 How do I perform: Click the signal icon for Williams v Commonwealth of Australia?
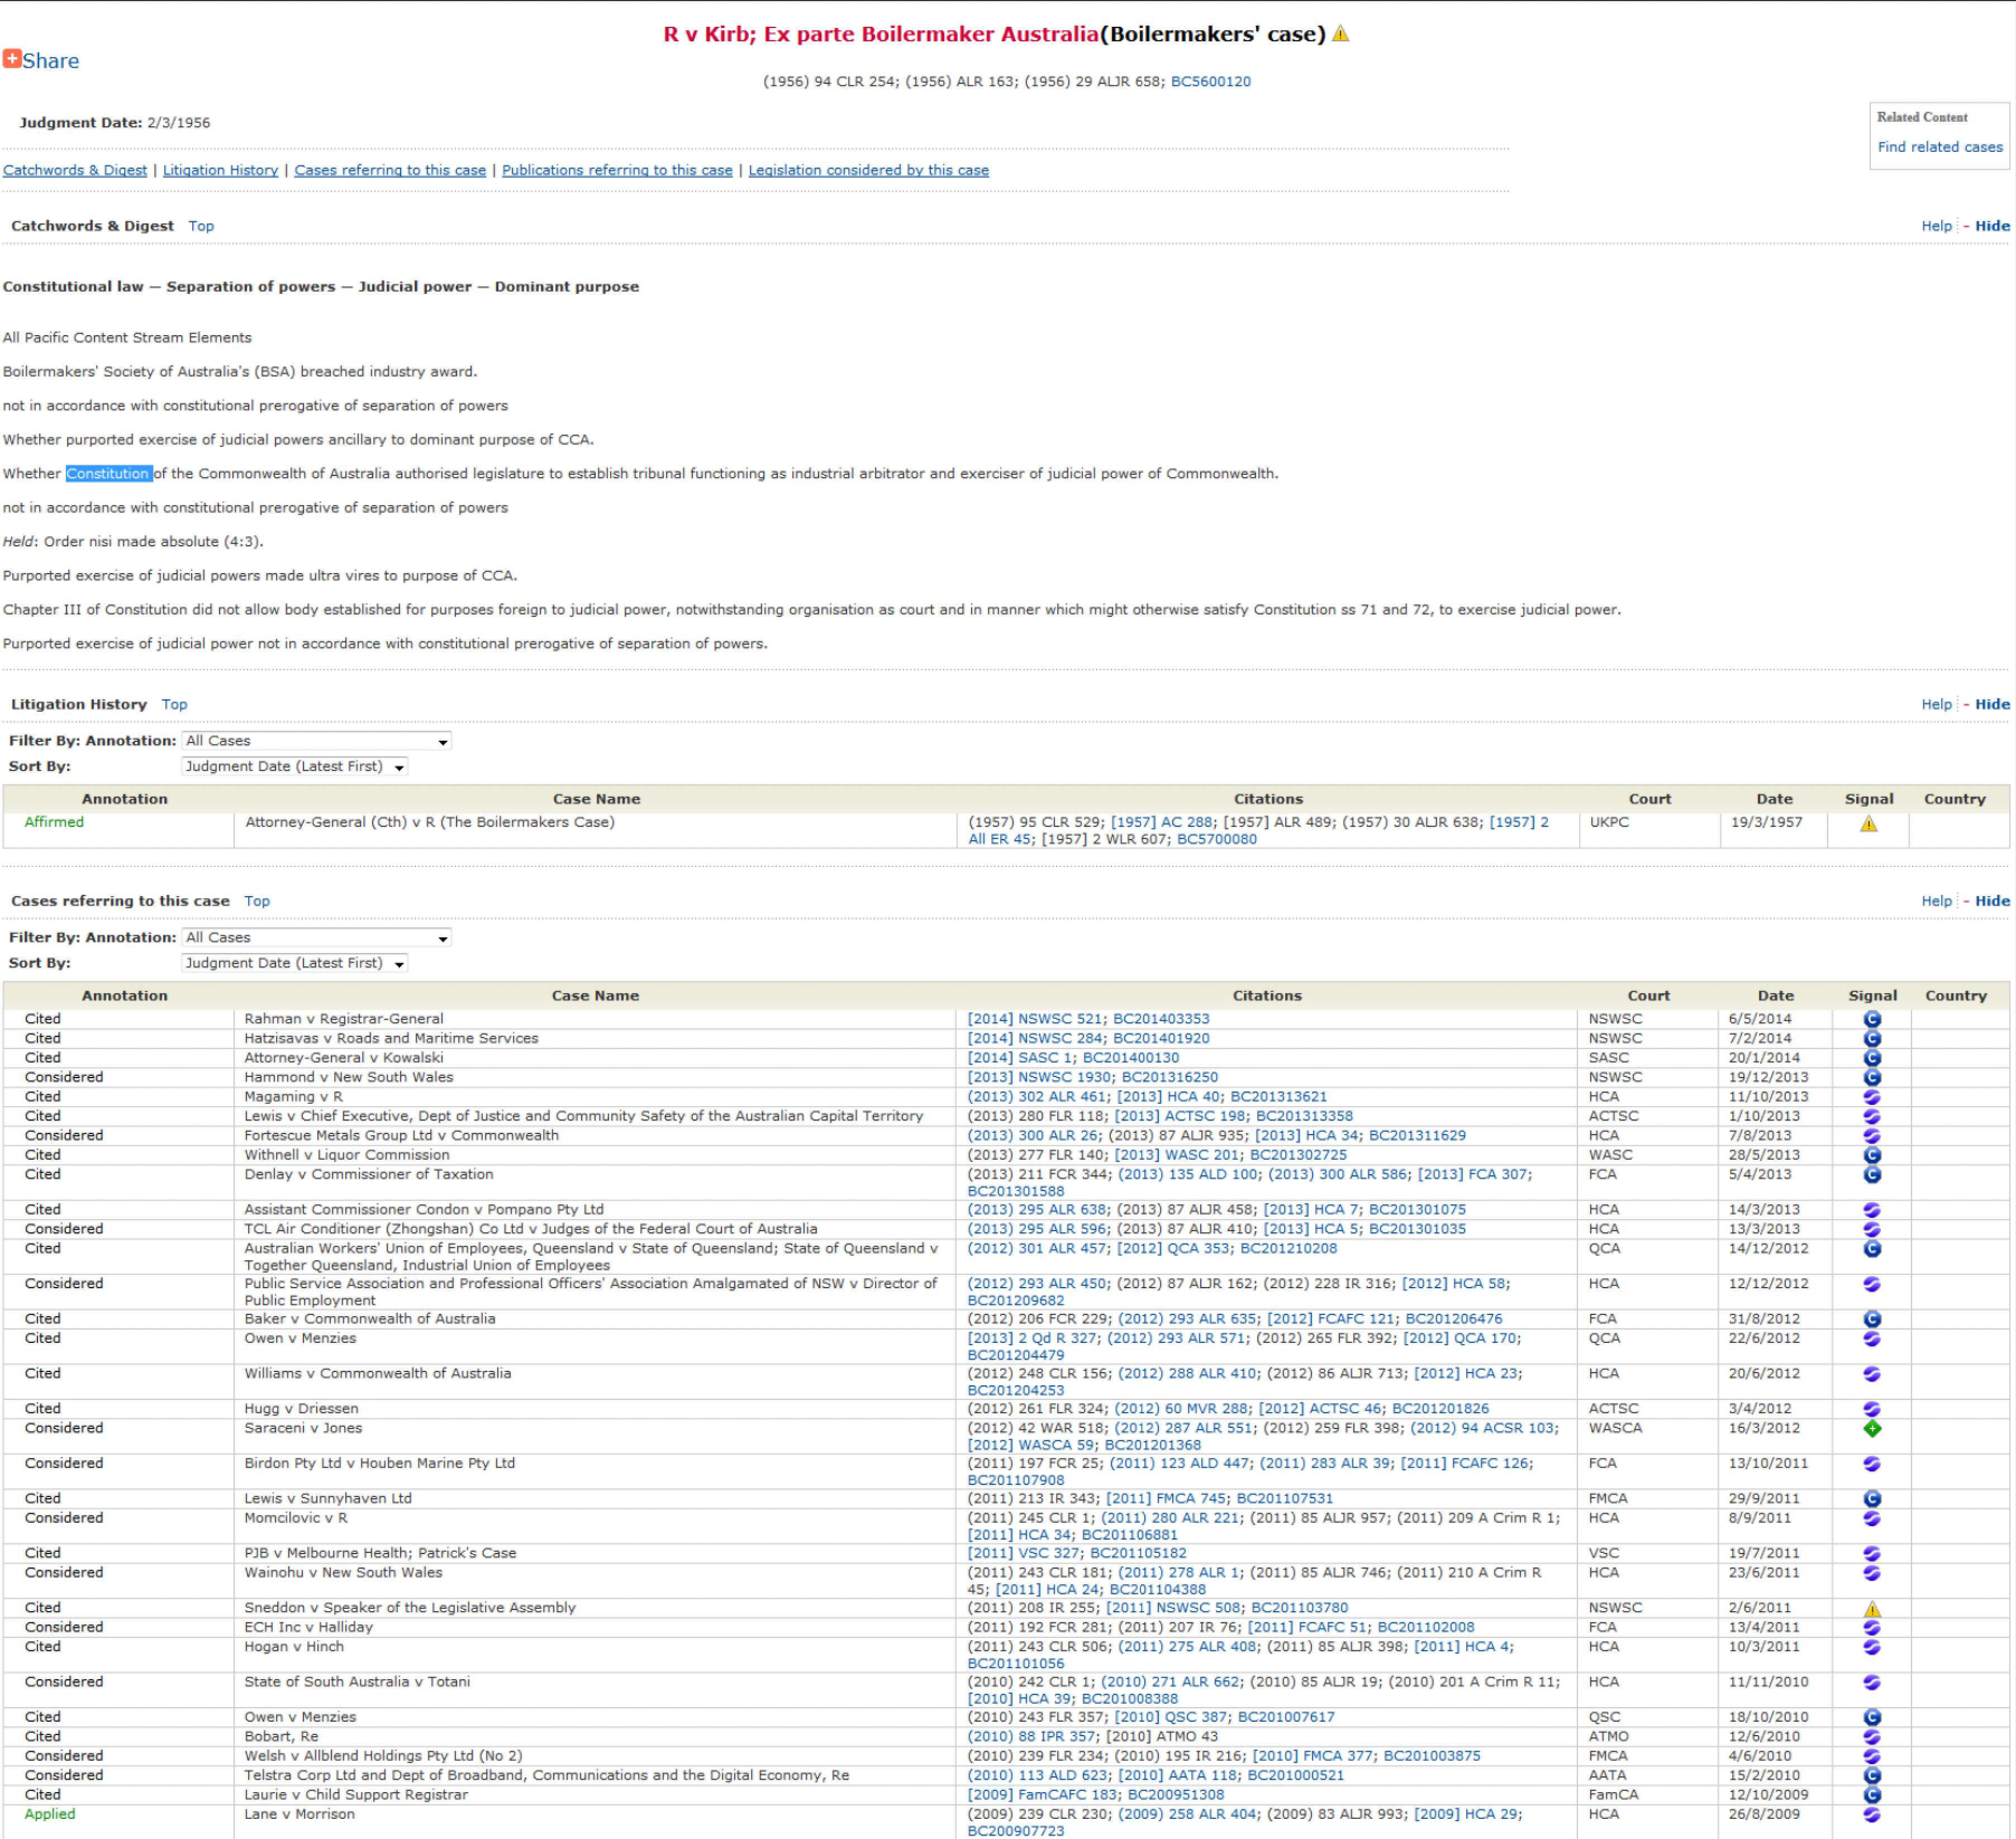[x=1872, y=1374]
